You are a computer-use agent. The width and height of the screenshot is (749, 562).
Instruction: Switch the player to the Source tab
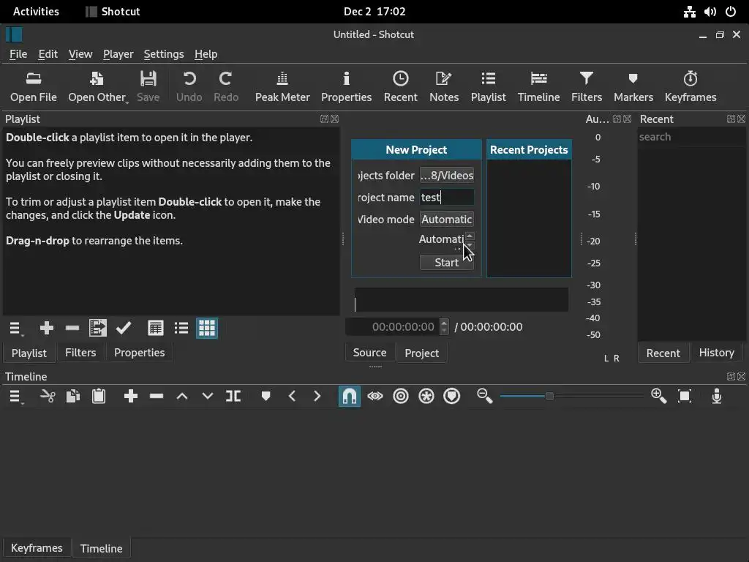pos(369,353)
